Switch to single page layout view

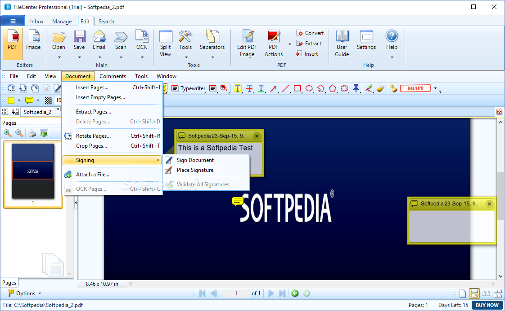463,293
